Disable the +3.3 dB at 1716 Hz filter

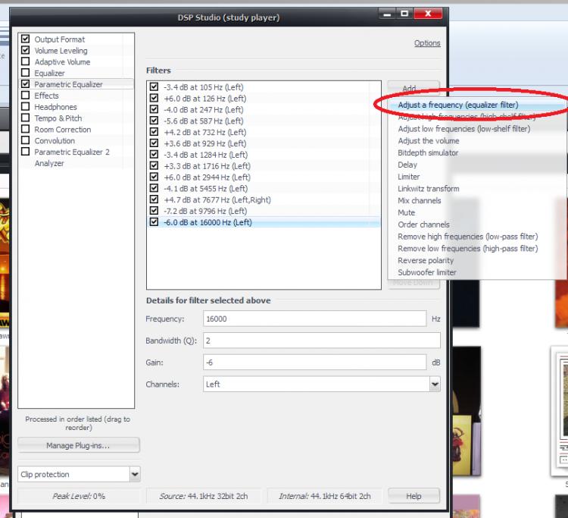tap(154, 165)
